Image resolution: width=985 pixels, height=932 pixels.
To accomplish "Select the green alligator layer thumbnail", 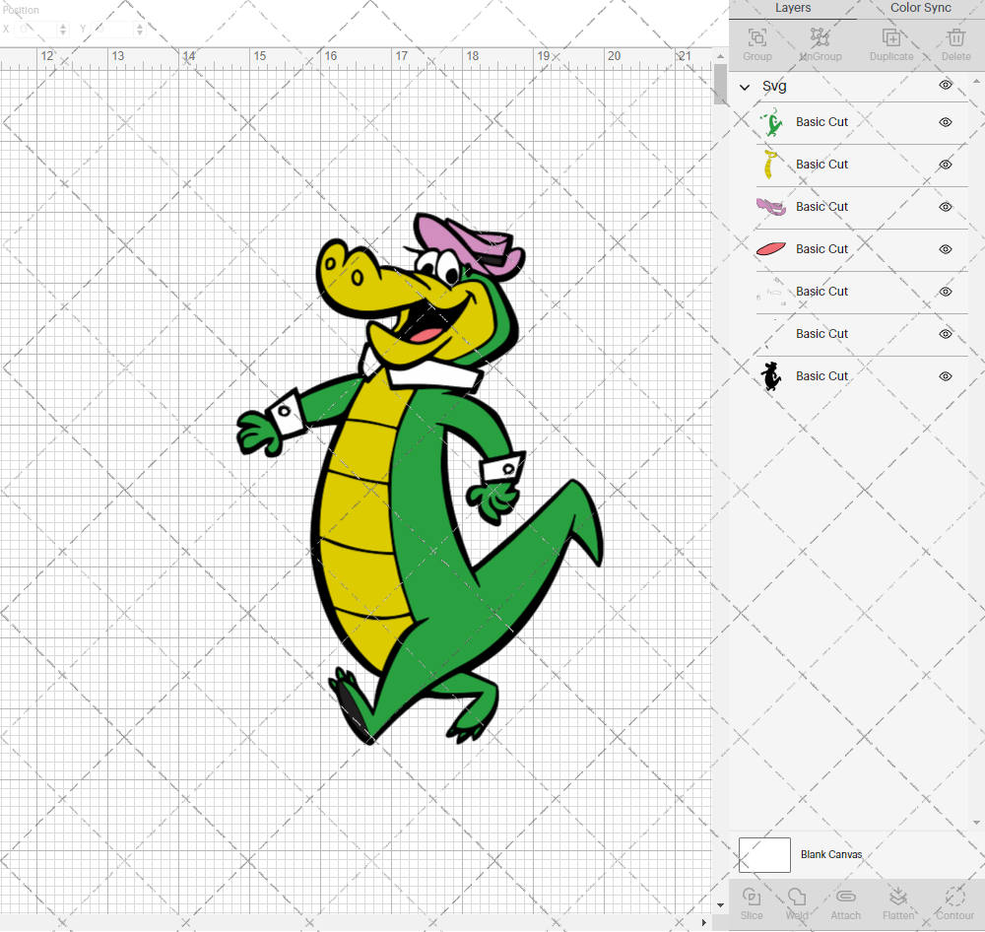I will (x=771, y=122).
